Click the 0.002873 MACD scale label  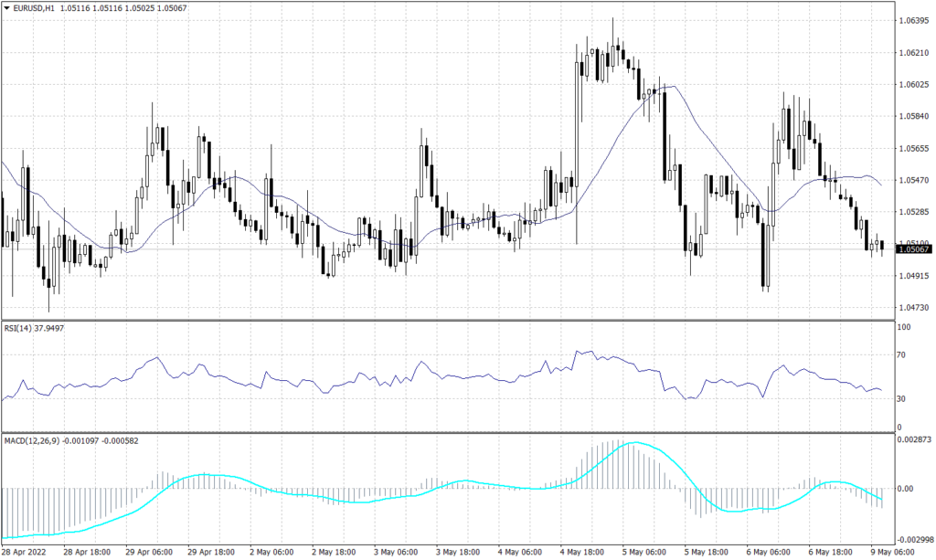(915, 438)
